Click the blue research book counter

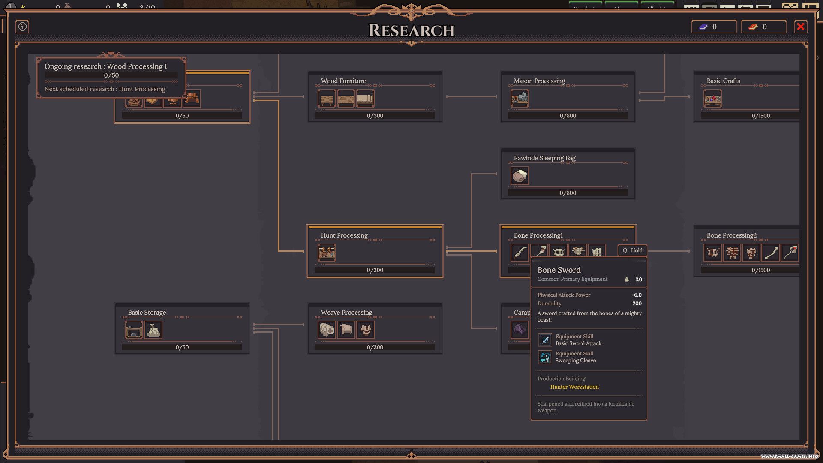pos(714,27)
